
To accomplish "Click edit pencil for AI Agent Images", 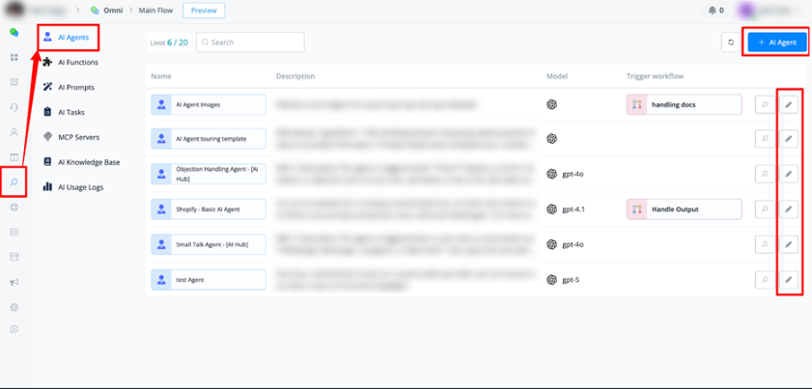I will coord(789,104).
